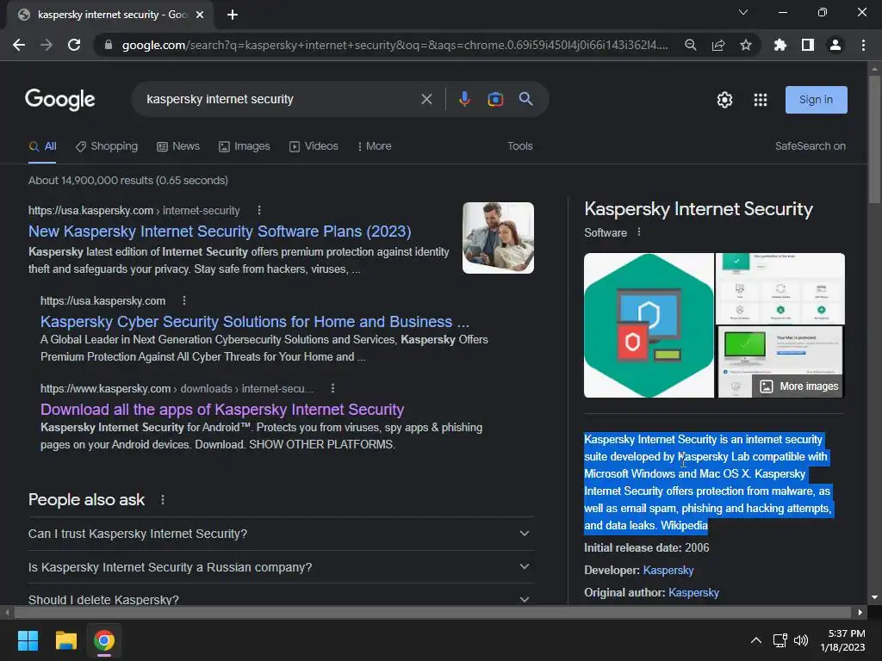Open the Windows Start menu
Image resolution: width=882 pixels, height=661 pixels.
28,640
